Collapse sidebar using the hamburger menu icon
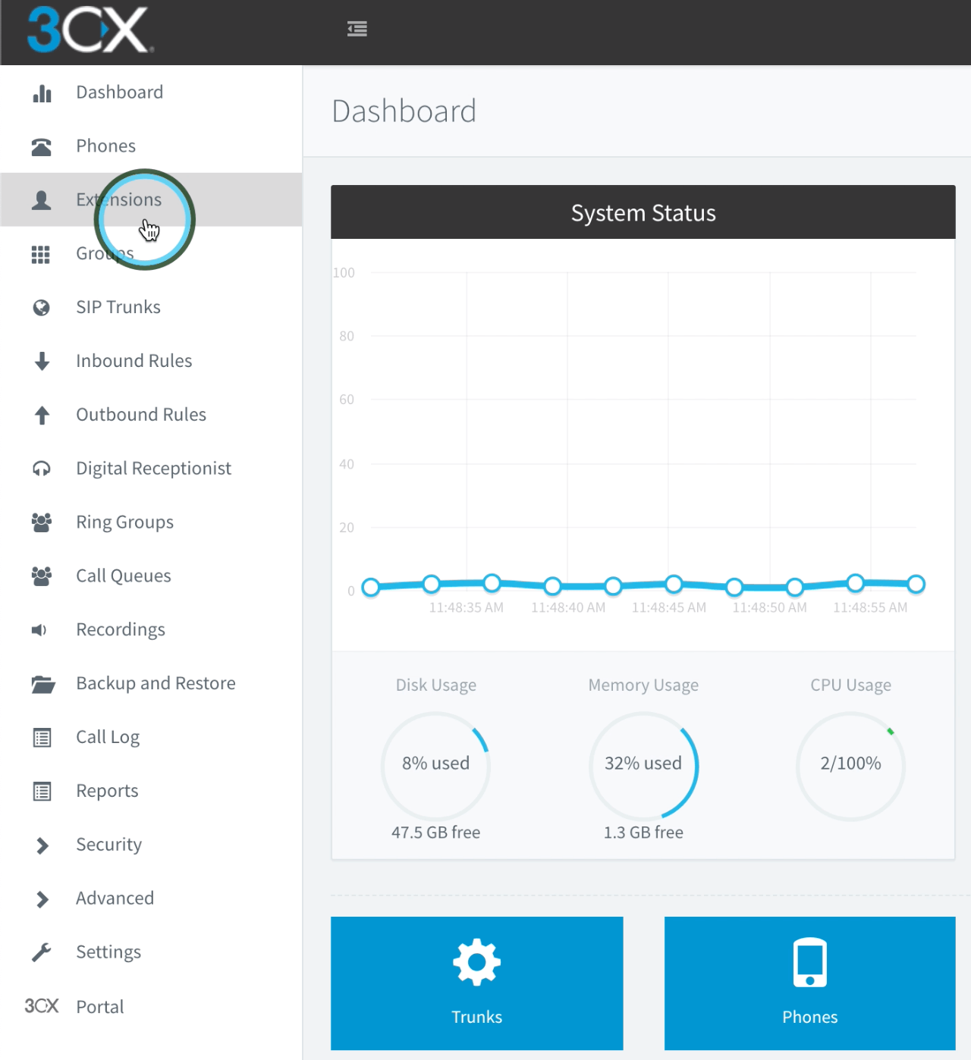This screenshot has width=971, height=1060. click(x=357, y=29)
